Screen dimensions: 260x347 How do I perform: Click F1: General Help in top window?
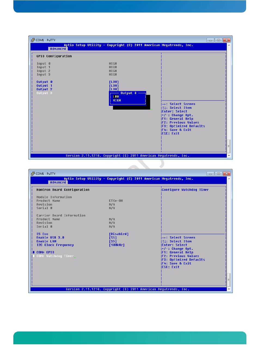coord(178,119)
